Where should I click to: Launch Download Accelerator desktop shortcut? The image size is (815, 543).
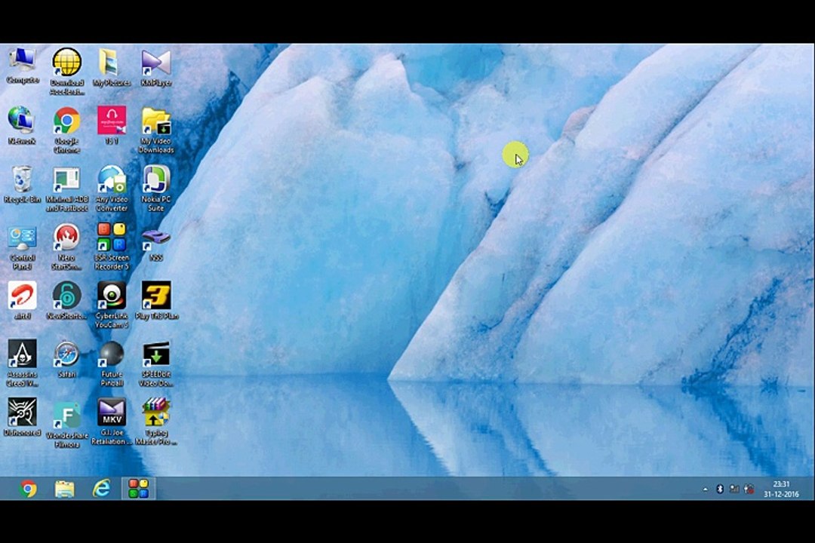(67, 71)
